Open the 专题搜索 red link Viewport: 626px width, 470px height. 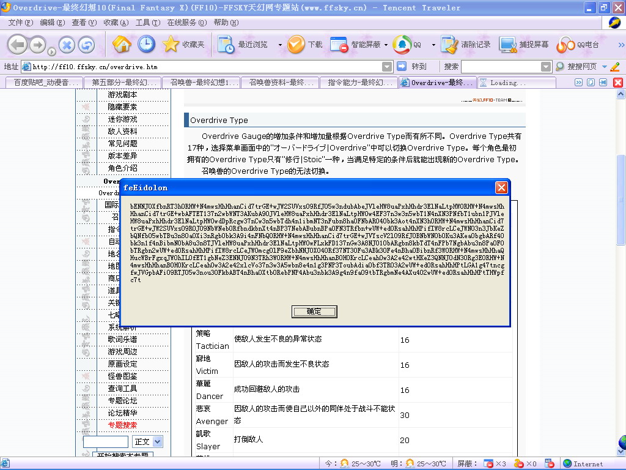click(122, 425)
